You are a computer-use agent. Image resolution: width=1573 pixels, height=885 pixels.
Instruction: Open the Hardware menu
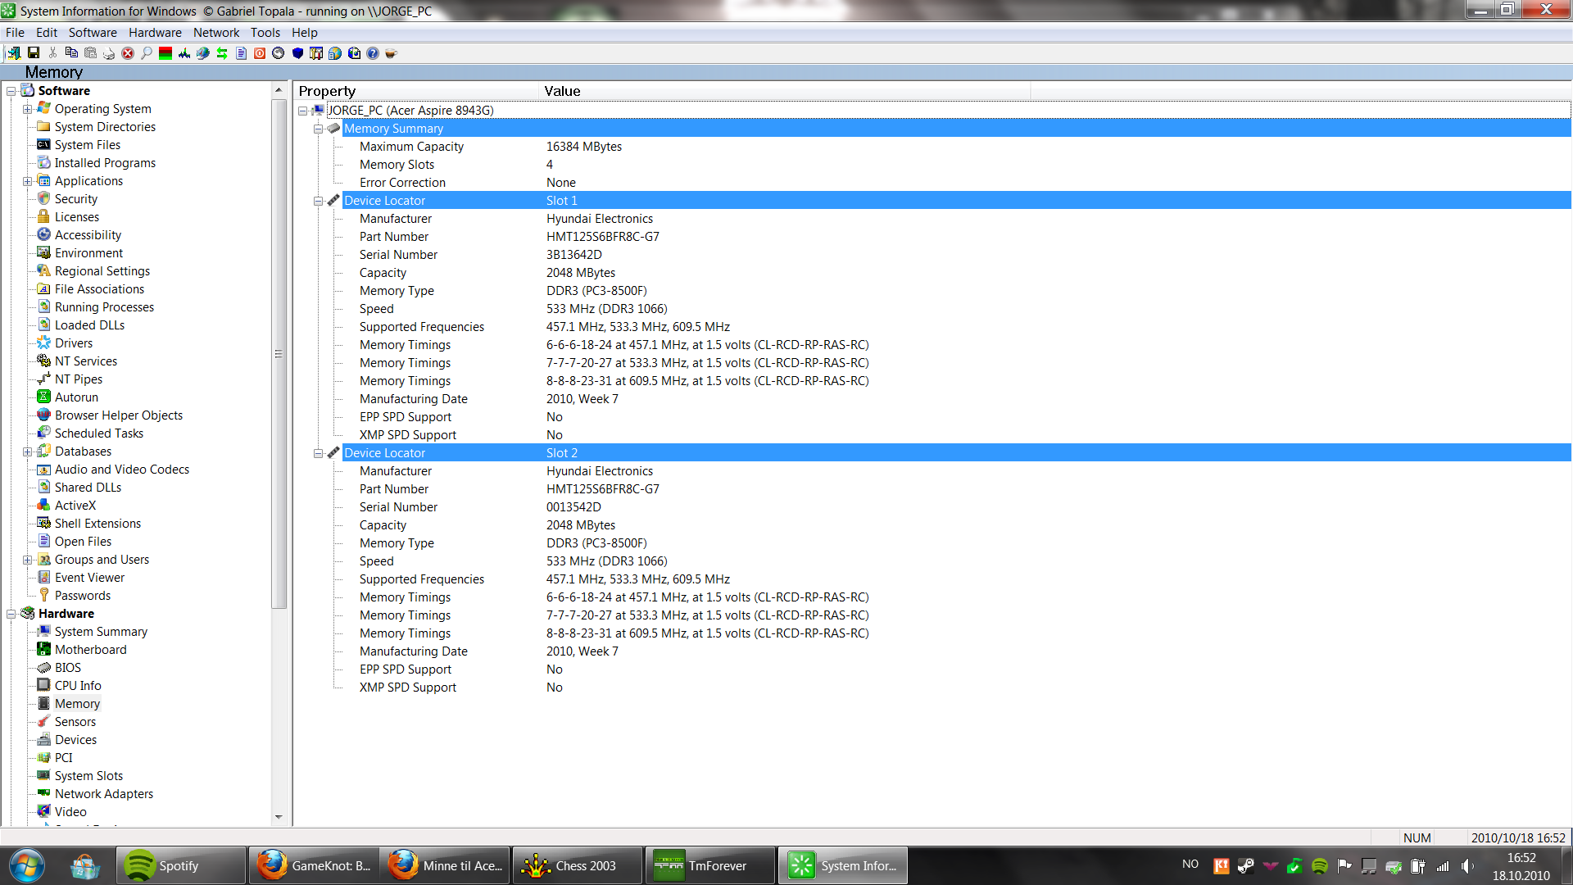pos(155,33)
